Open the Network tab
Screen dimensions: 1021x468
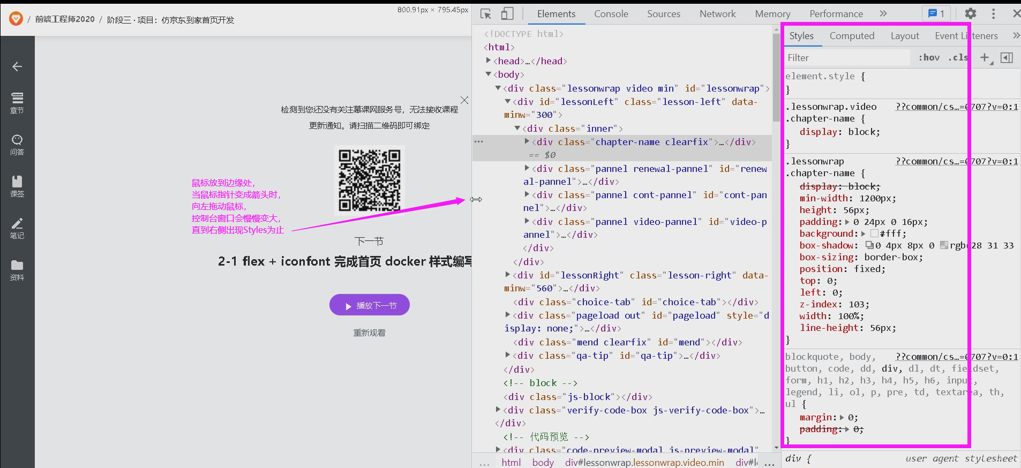click(x=718, y=14)
